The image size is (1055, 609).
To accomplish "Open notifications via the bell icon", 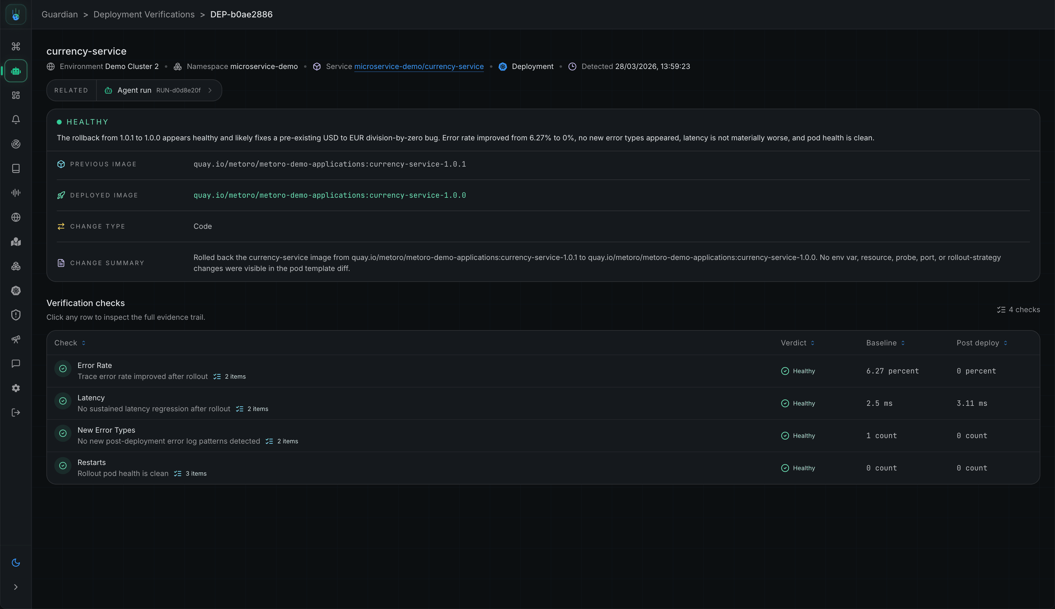I will [16, 119].
